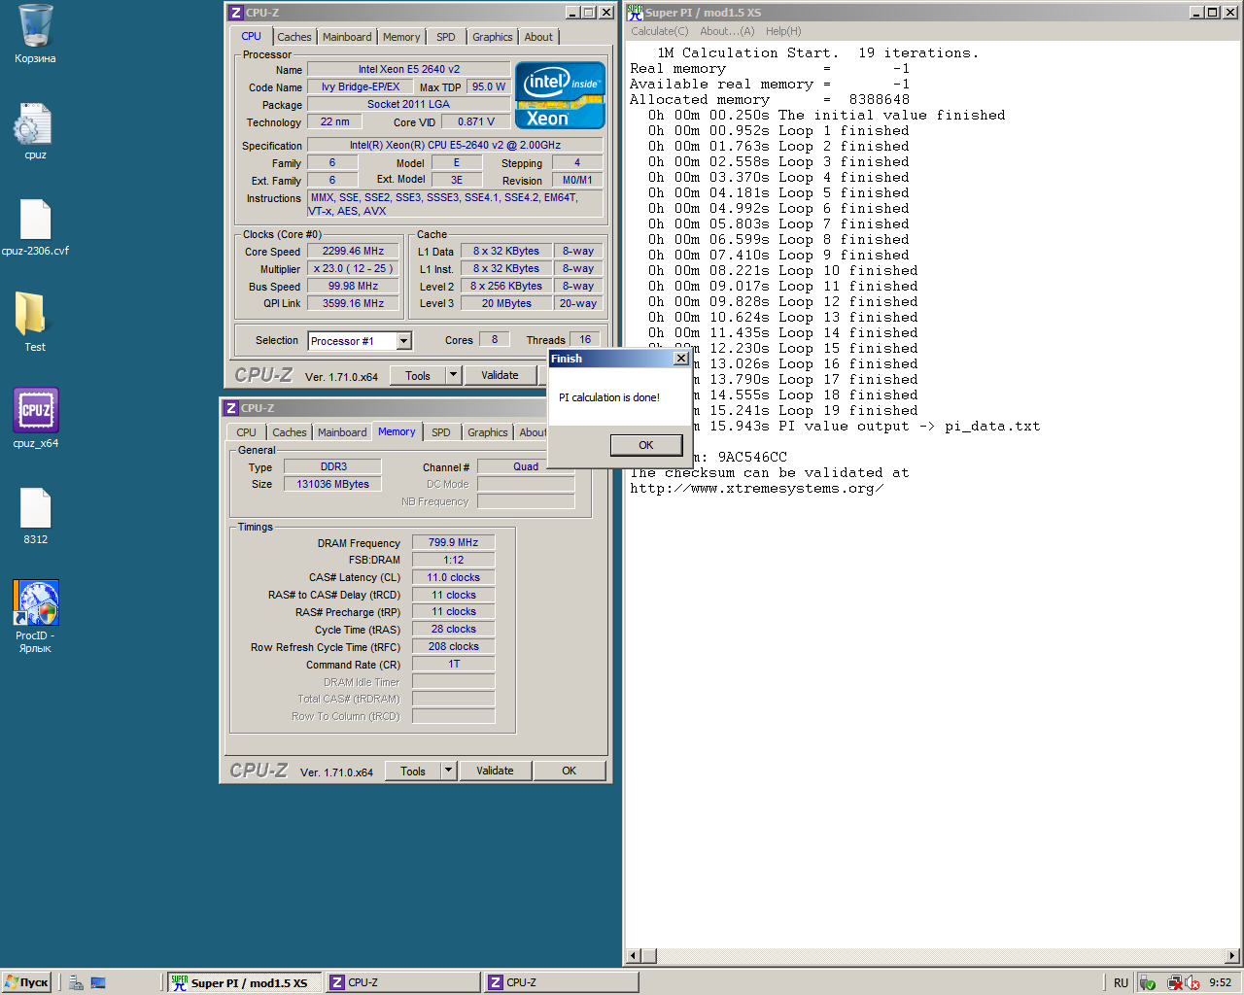Click the Channel # value Quad
Screen dimensions: 1244x995
pos(526,466)
